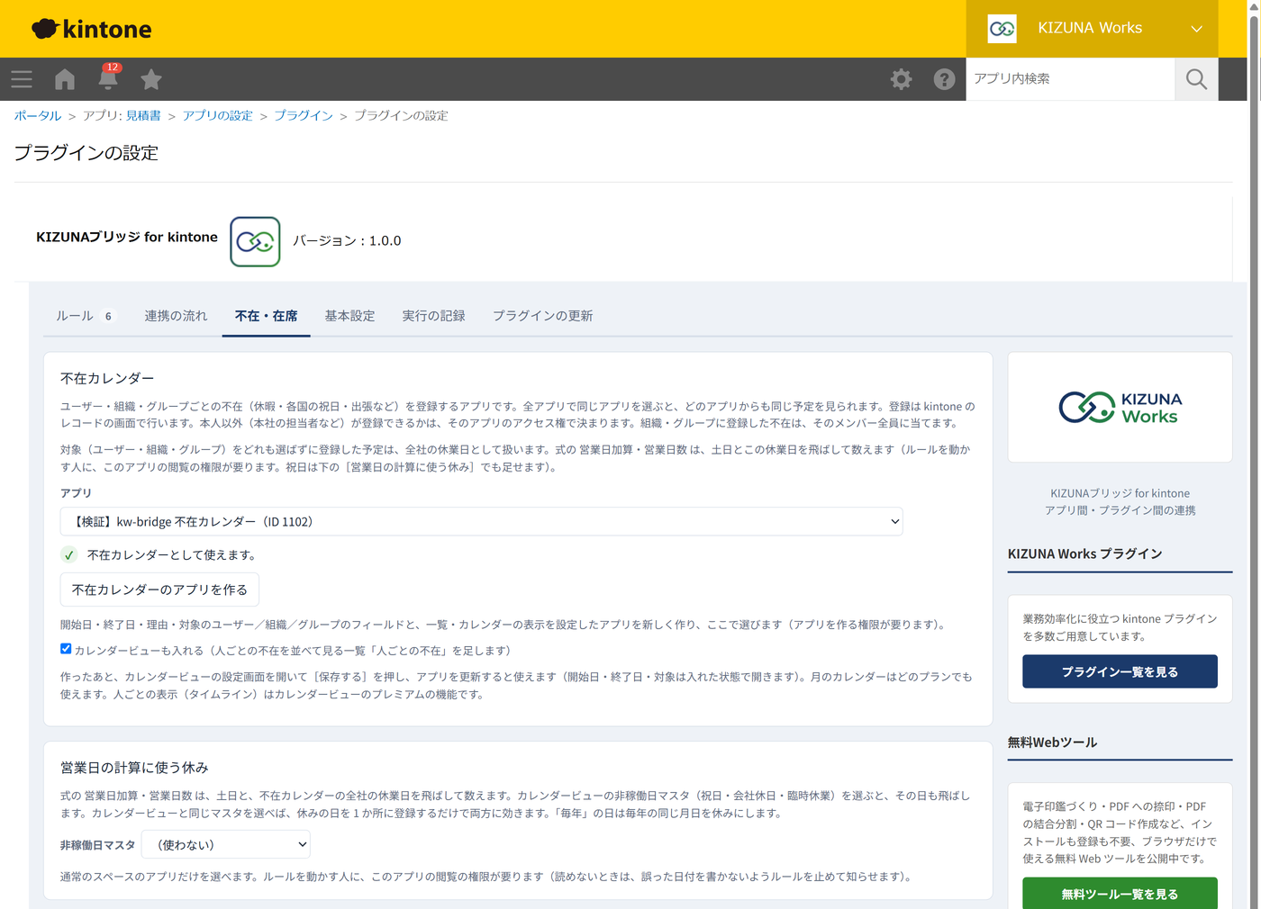Open the settings gear menu
This screenshot has height=909, width=1261.
[901, 79]
